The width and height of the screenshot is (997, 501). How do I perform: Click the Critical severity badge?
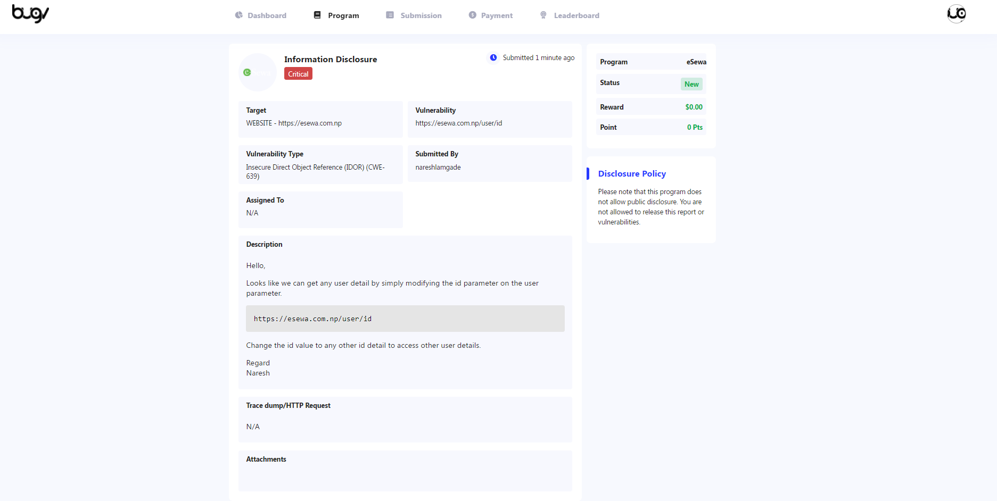coord(298,74)
